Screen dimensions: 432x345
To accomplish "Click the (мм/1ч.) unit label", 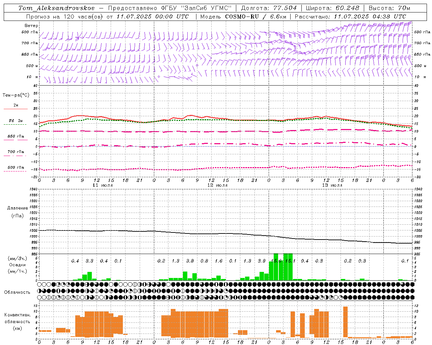I will click(17, 272).
